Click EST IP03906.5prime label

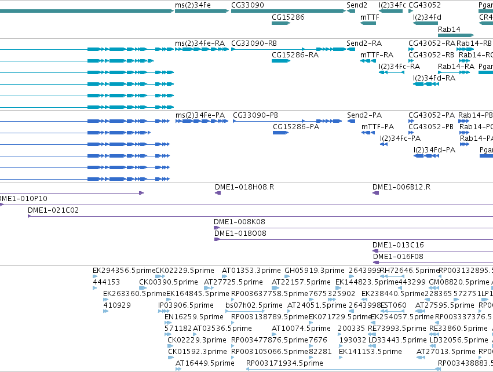(x=186, y=305)
